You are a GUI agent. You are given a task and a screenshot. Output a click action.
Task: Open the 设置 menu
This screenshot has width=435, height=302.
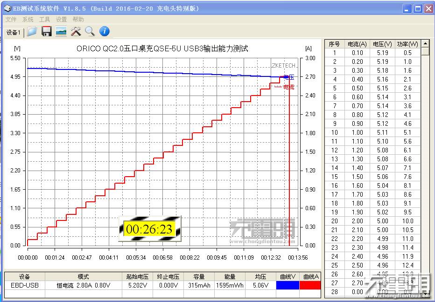tap(61, 20)
